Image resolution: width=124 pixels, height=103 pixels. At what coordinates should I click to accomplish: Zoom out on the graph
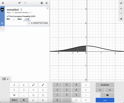point(121,13)
